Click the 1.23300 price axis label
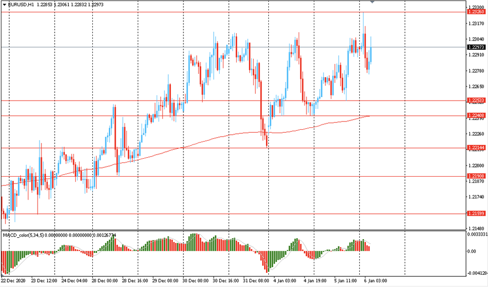This screenshot has width=488, height=287. point(476,7)
